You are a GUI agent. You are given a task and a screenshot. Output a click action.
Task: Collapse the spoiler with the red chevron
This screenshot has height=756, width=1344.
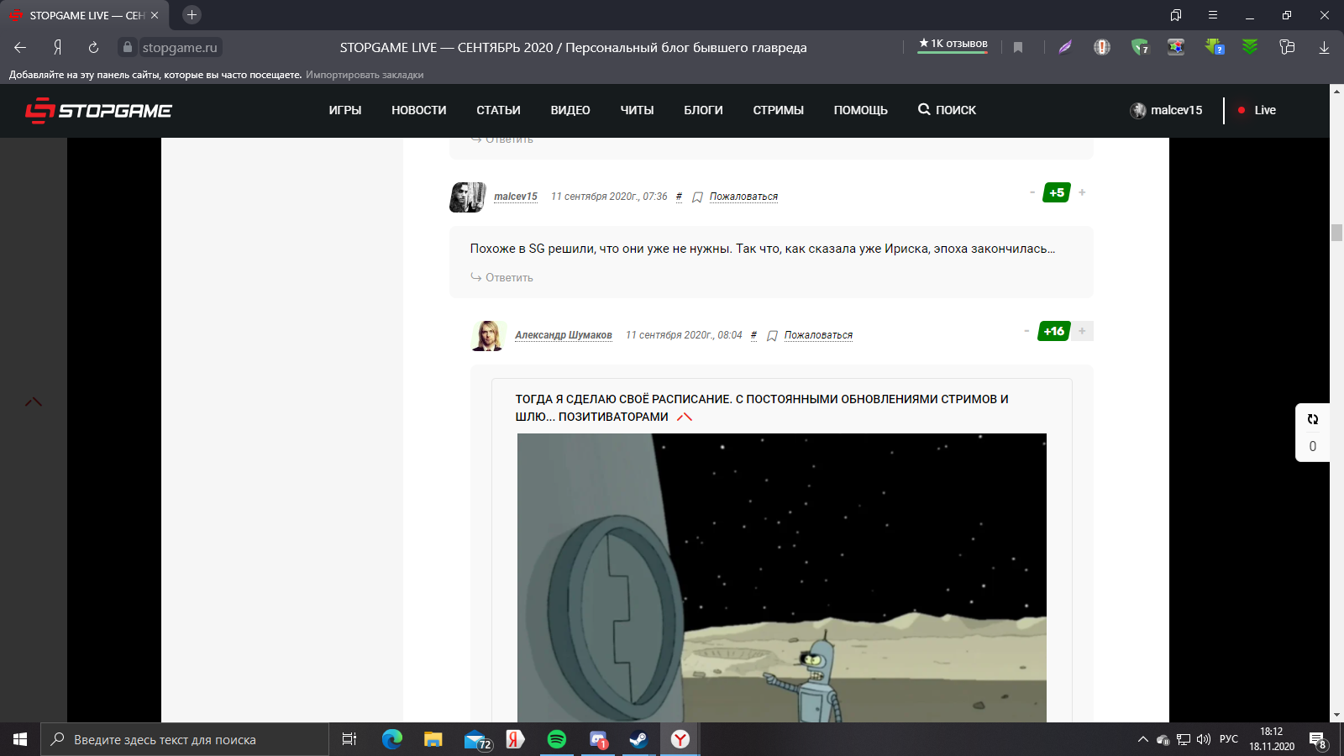[685, 417]
